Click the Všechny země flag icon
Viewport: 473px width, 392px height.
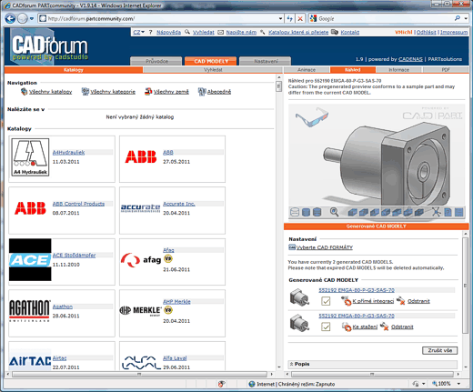(x=148, y=92)
